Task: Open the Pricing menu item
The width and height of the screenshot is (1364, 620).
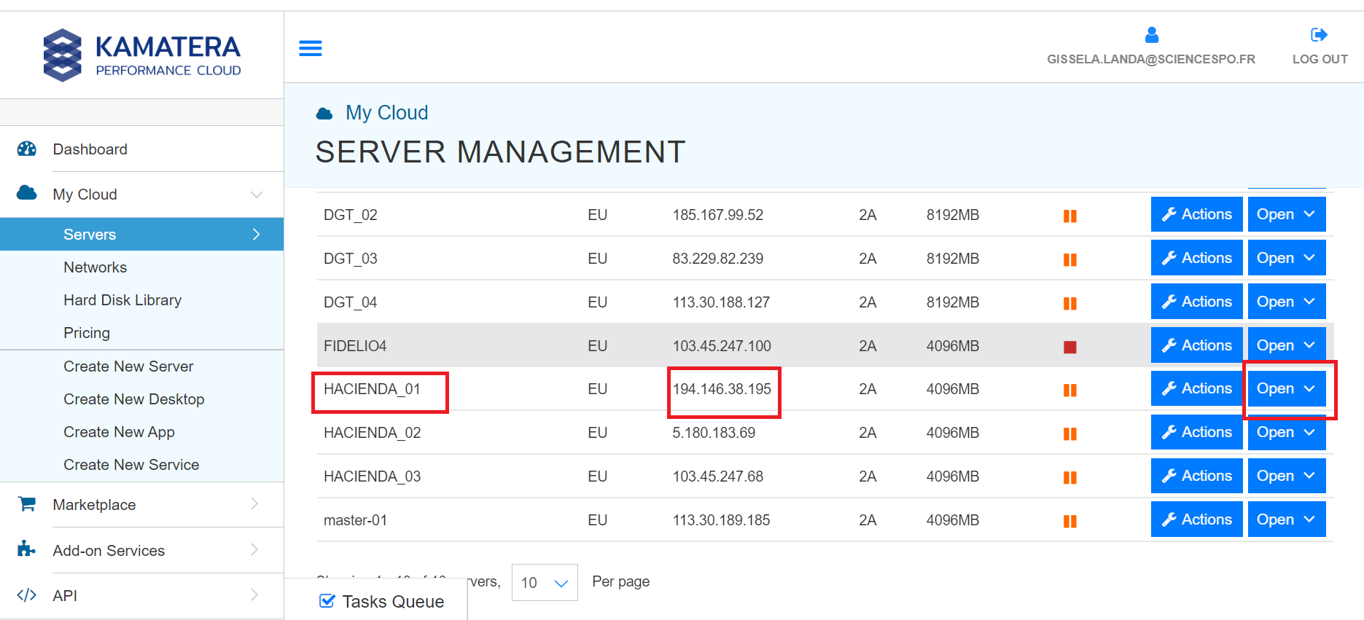Action: coord(87,333)
